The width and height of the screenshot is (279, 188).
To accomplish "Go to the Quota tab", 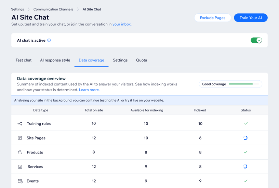I will [x=142, y=60].
